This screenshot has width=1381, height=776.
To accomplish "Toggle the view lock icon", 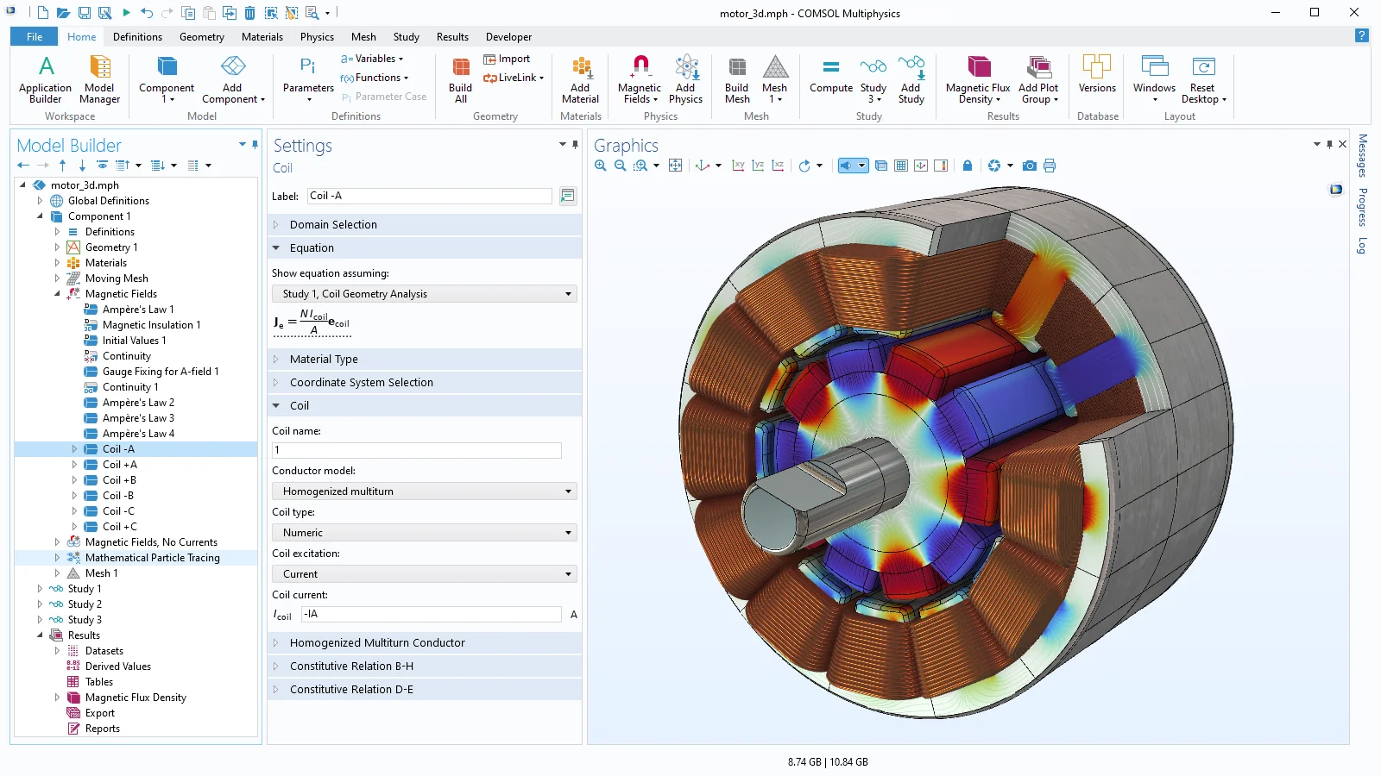I will [x=968, y=166].
